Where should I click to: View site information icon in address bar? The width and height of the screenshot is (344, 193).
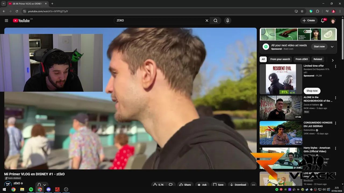[x=24, y=11]
